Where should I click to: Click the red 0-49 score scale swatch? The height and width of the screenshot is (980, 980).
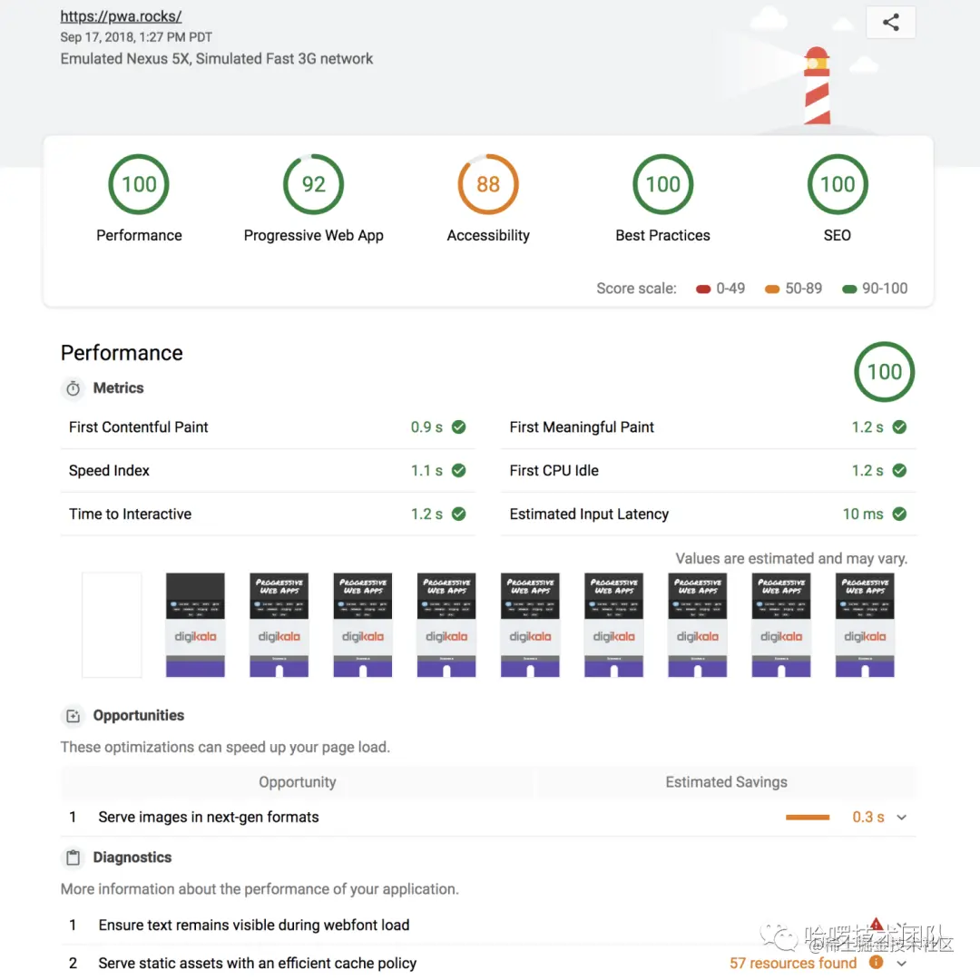pos(703,289)
